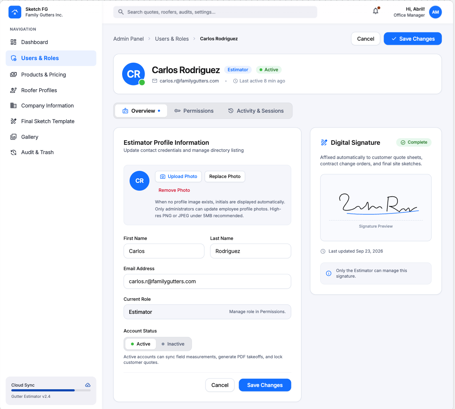Click 'Last active 8 min ago' text
This screenshot has height=409, width=455.
(262, 81)
